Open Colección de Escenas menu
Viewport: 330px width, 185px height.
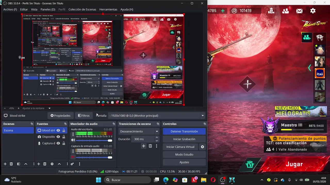pyautogui.click(x=82, y=9)
